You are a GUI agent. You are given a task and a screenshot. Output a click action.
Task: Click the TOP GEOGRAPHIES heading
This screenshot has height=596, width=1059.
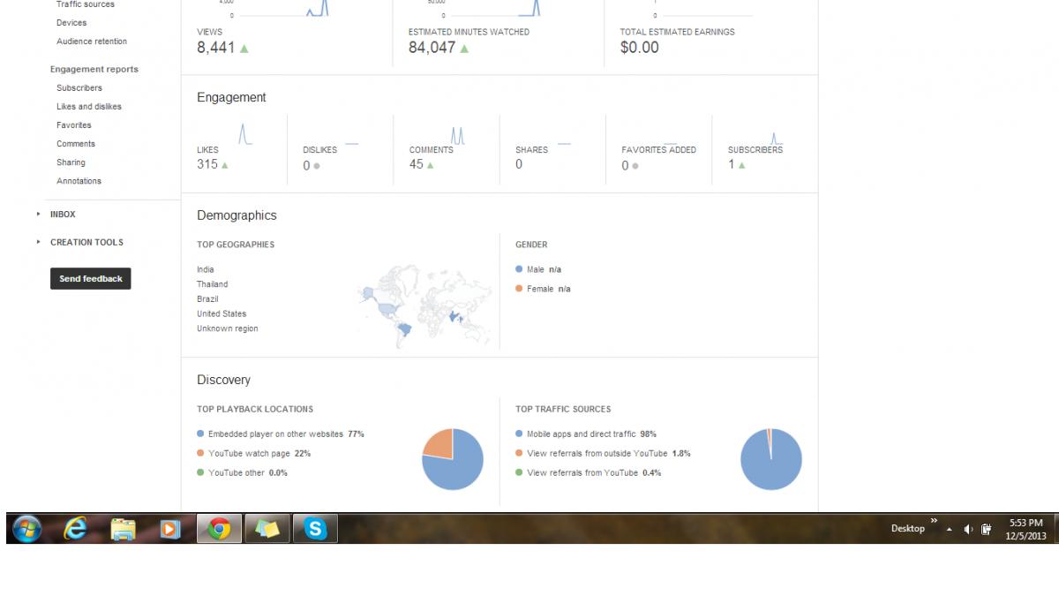pos(236,245)
